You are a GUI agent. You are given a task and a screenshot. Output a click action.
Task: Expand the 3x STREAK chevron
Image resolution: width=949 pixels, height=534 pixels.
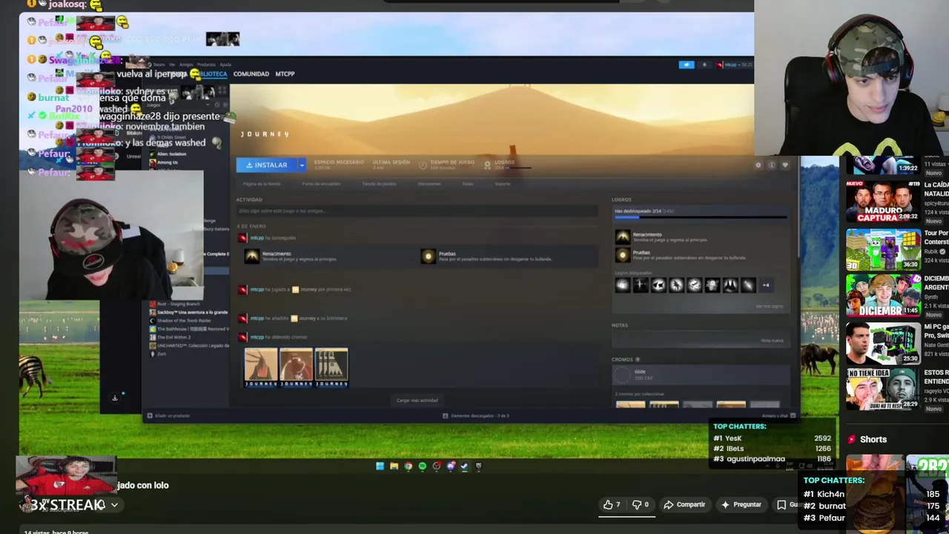click(x=114, y=504)
